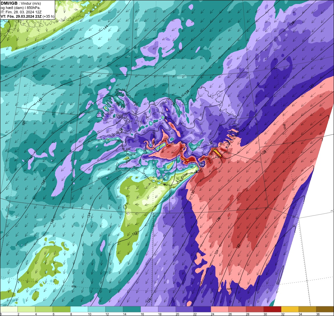This screenshot has height=316, width=334.
Task: Click the DMI/IGB title text
Action: 9,3
